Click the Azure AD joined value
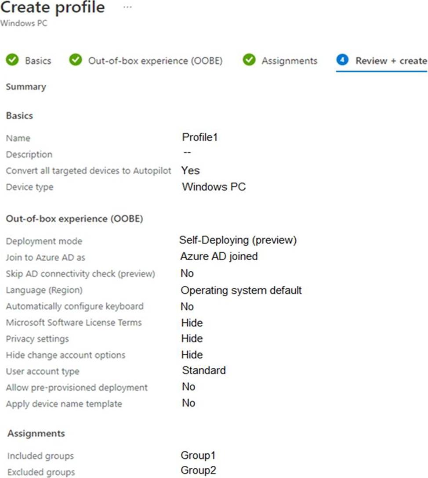Image resolution: width=428 pixels, height=478 pixels. click(x=219, y=256)
